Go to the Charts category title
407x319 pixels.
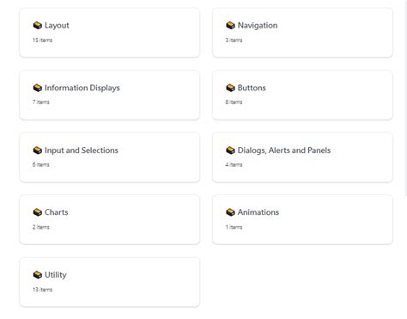(x=57, y=212)
